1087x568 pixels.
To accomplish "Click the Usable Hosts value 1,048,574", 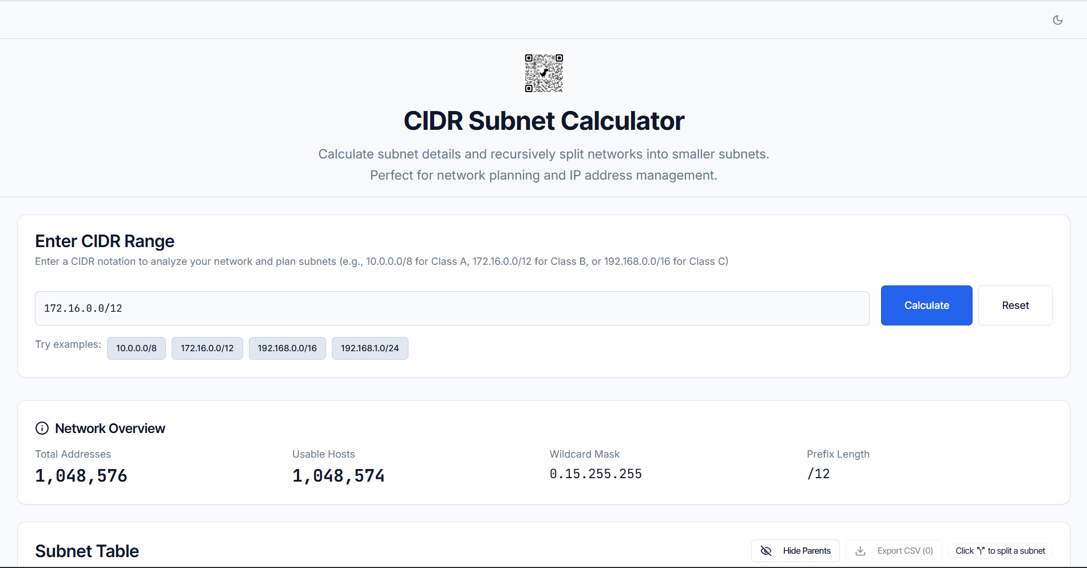I will tap(339, 476).
